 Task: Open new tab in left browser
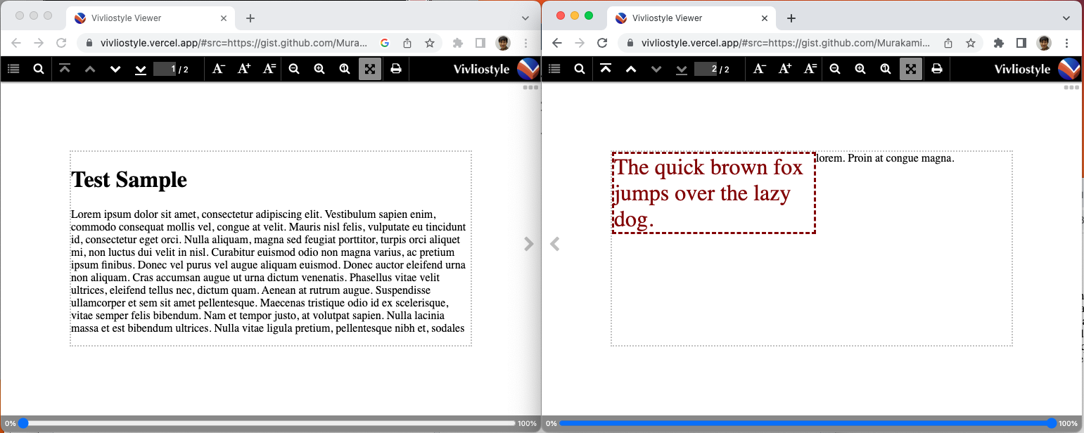coord(250,18)
